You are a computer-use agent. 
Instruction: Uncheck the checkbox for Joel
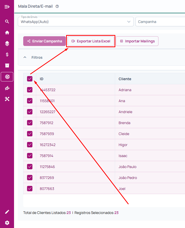click(x=30, y=188)
